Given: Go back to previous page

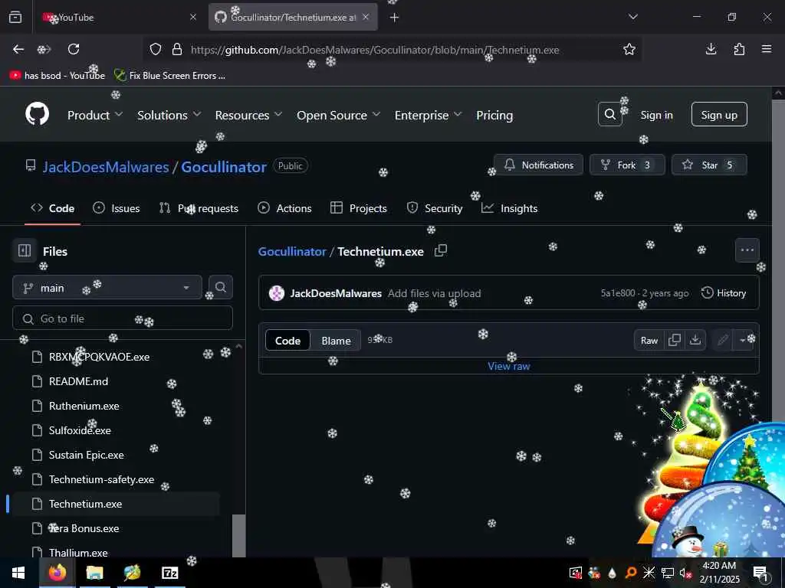Looking at the screenshot, I should [x=18, y=49].
